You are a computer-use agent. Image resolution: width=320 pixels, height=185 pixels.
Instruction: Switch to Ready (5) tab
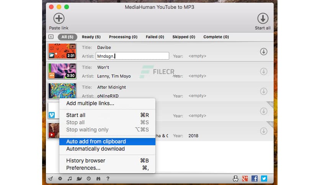[91, 37]
